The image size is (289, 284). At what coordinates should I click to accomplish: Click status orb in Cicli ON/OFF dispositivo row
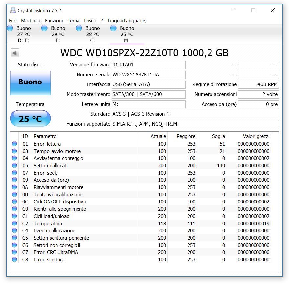pos(14,201)
